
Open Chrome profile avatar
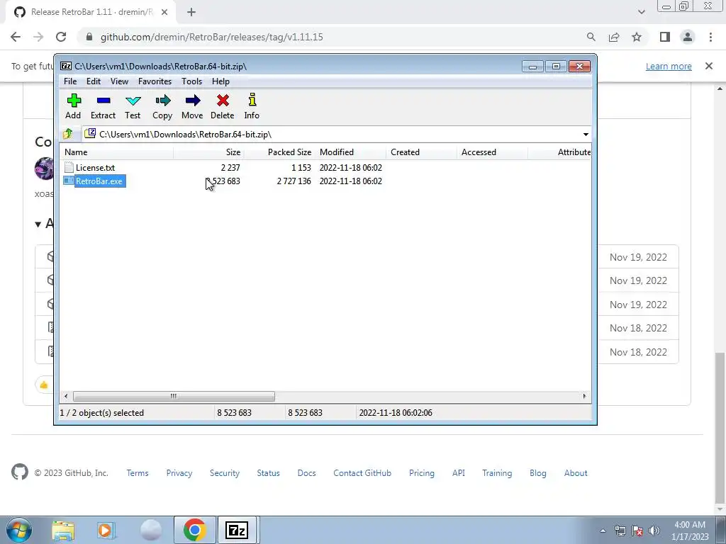[688, 37]
